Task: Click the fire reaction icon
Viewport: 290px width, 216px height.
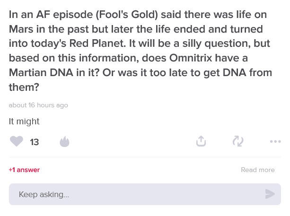Action: click(64, 141)
